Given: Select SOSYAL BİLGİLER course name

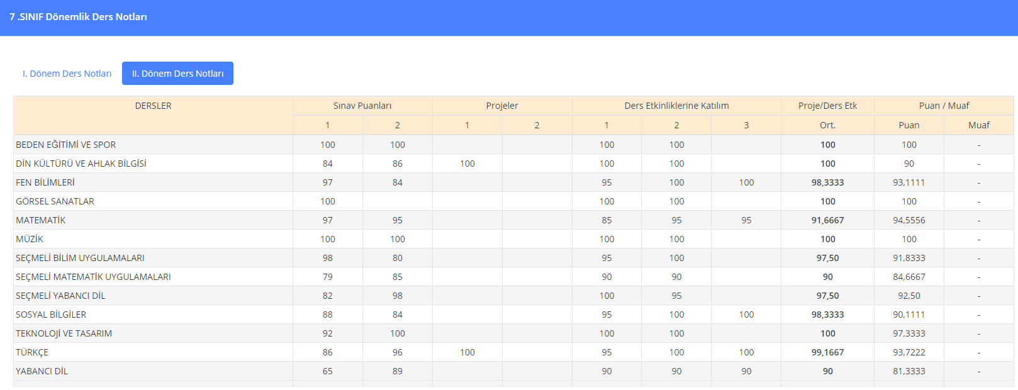Looking at the screenshot, I should [x=51, y=315].
